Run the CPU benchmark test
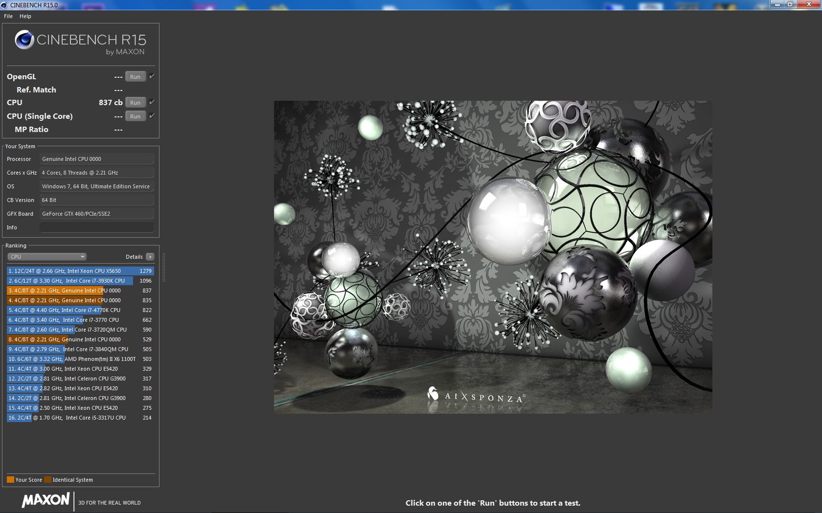 [x=136, y=103]
